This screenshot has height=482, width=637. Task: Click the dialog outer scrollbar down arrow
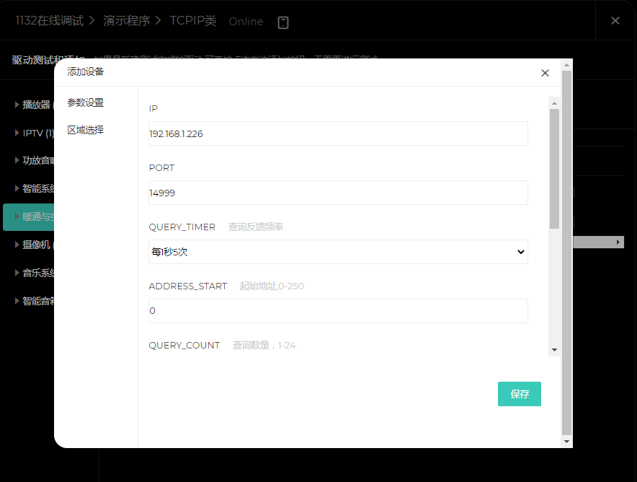point(566,442)
